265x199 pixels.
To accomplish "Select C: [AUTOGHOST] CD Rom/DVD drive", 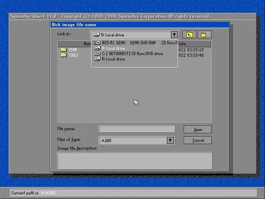I will [x=135, y=53].
